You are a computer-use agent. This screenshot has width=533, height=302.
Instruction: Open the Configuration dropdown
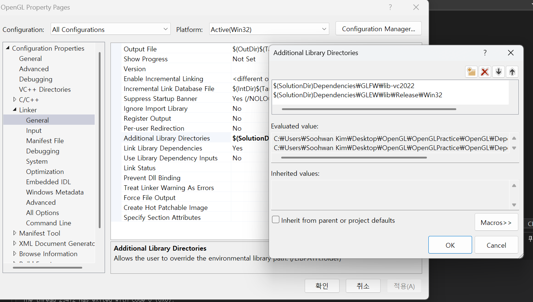(110, 29)
